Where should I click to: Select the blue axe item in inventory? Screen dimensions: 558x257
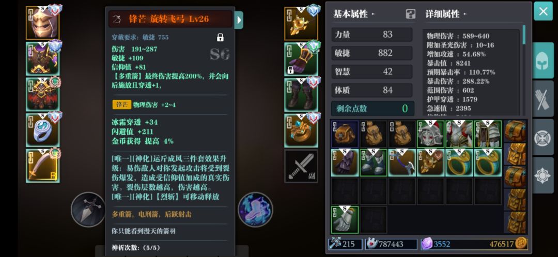(402, 163)
